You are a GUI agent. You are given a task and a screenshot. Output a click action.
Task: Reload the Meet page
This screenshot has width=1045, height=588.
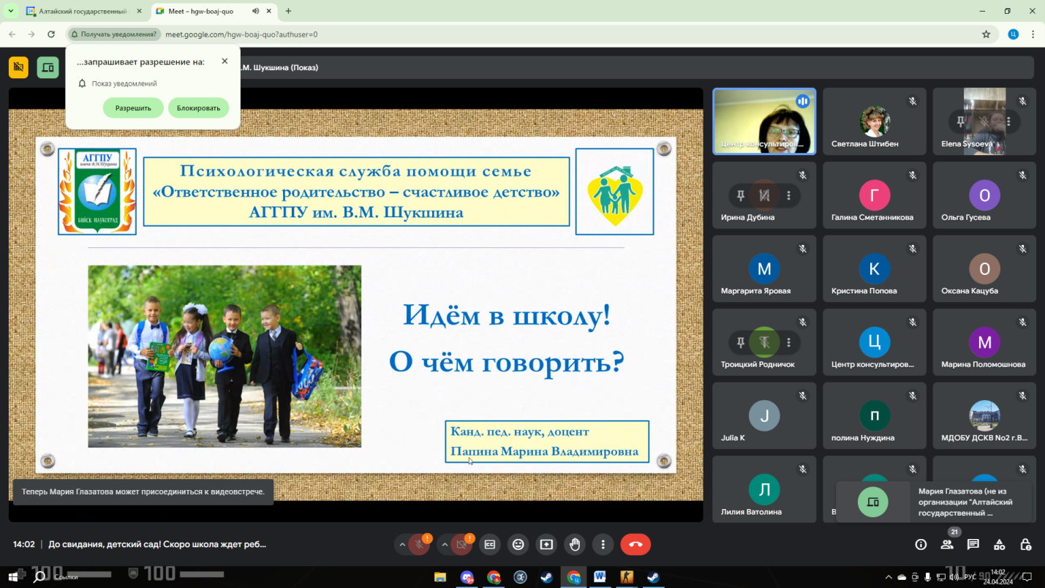click(x=51, y=34)
